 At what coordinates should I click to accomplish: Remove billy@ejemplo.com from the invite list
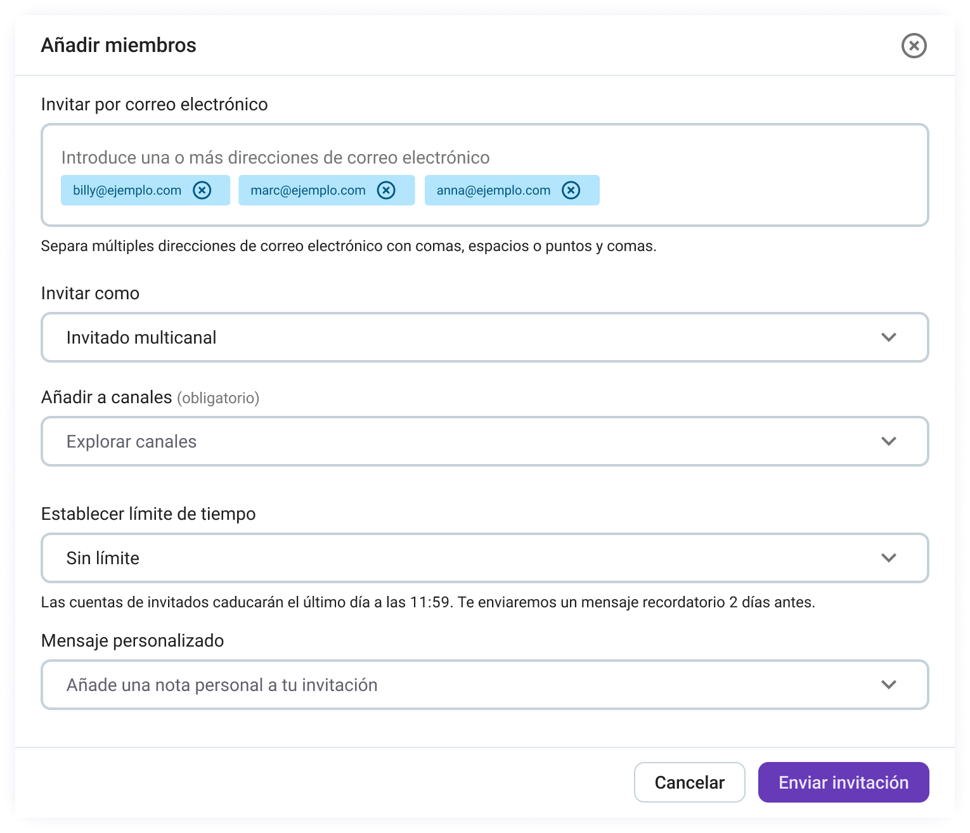coord(202,190)
